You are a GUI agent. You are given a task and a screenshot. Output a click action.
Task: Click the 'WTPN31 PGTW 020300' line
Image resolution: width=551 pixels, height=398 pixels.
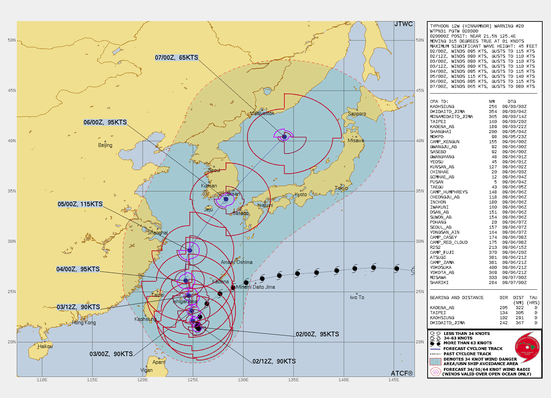pos(454,31)
